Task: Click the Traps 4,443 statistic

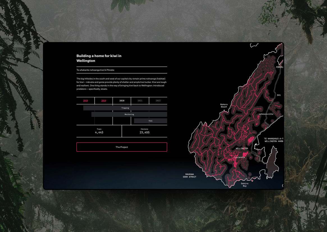Action: click(99, 131)
